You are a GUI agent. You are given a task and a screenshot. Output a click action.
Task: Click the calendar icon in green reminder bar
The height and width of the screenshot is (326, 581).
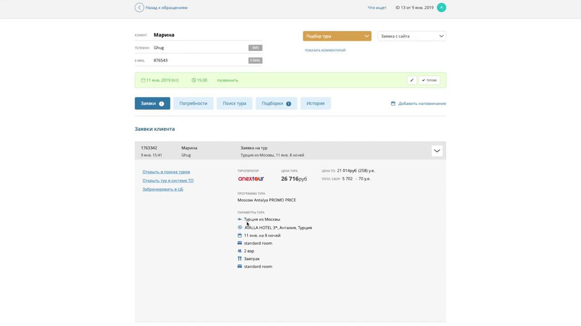(143, 80)
